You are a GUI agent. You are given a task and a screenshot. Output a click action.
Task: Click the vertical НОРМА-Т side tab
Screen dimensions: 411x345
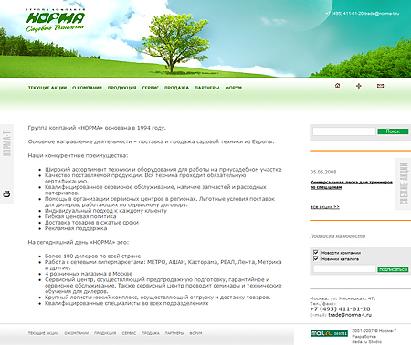tap(6, 144)
